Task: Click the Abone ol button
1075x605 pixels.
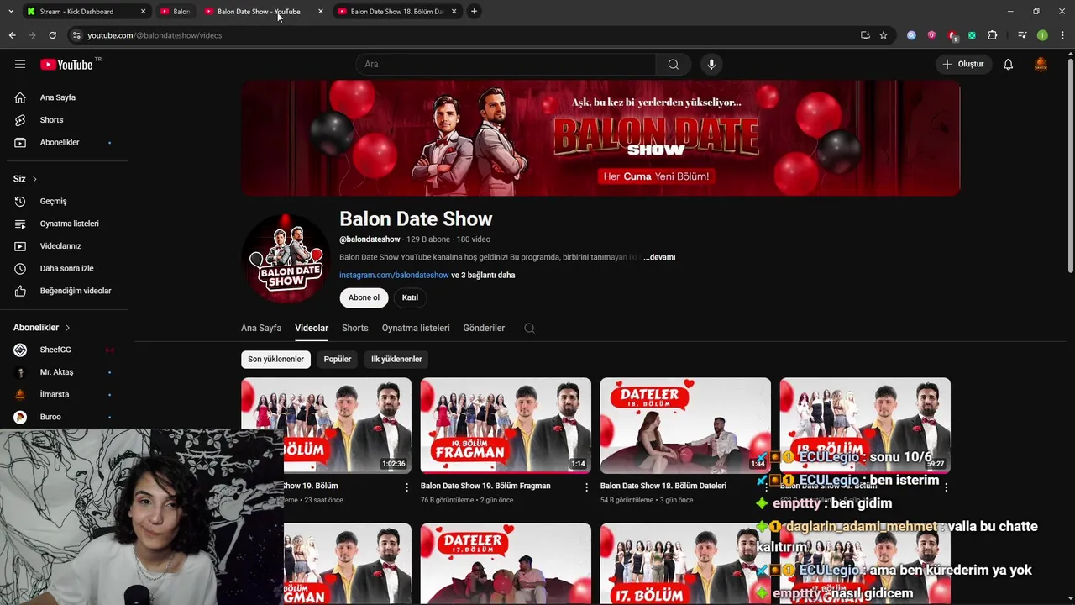Action: coord(364,297)
